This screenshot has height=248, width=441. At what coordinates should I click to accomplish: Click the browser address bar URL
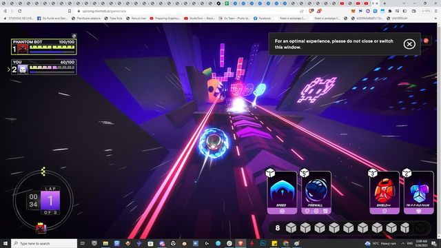[104, 11]
